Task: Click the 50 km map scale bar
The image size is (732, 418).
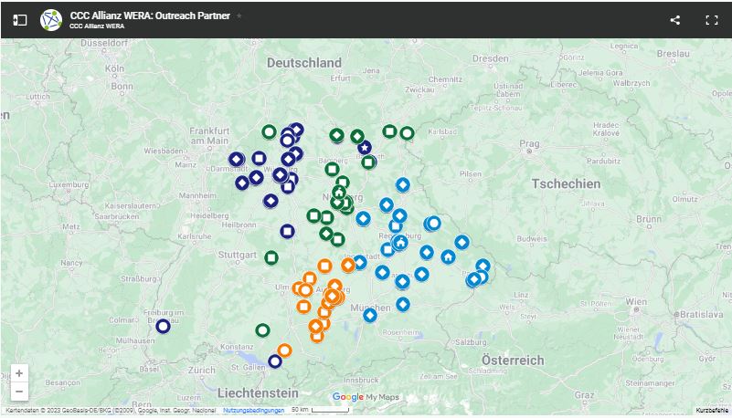Action: 318,411
